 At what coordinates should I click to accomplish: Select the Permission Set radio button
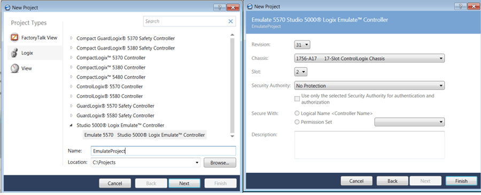click(x=297, y=122)
